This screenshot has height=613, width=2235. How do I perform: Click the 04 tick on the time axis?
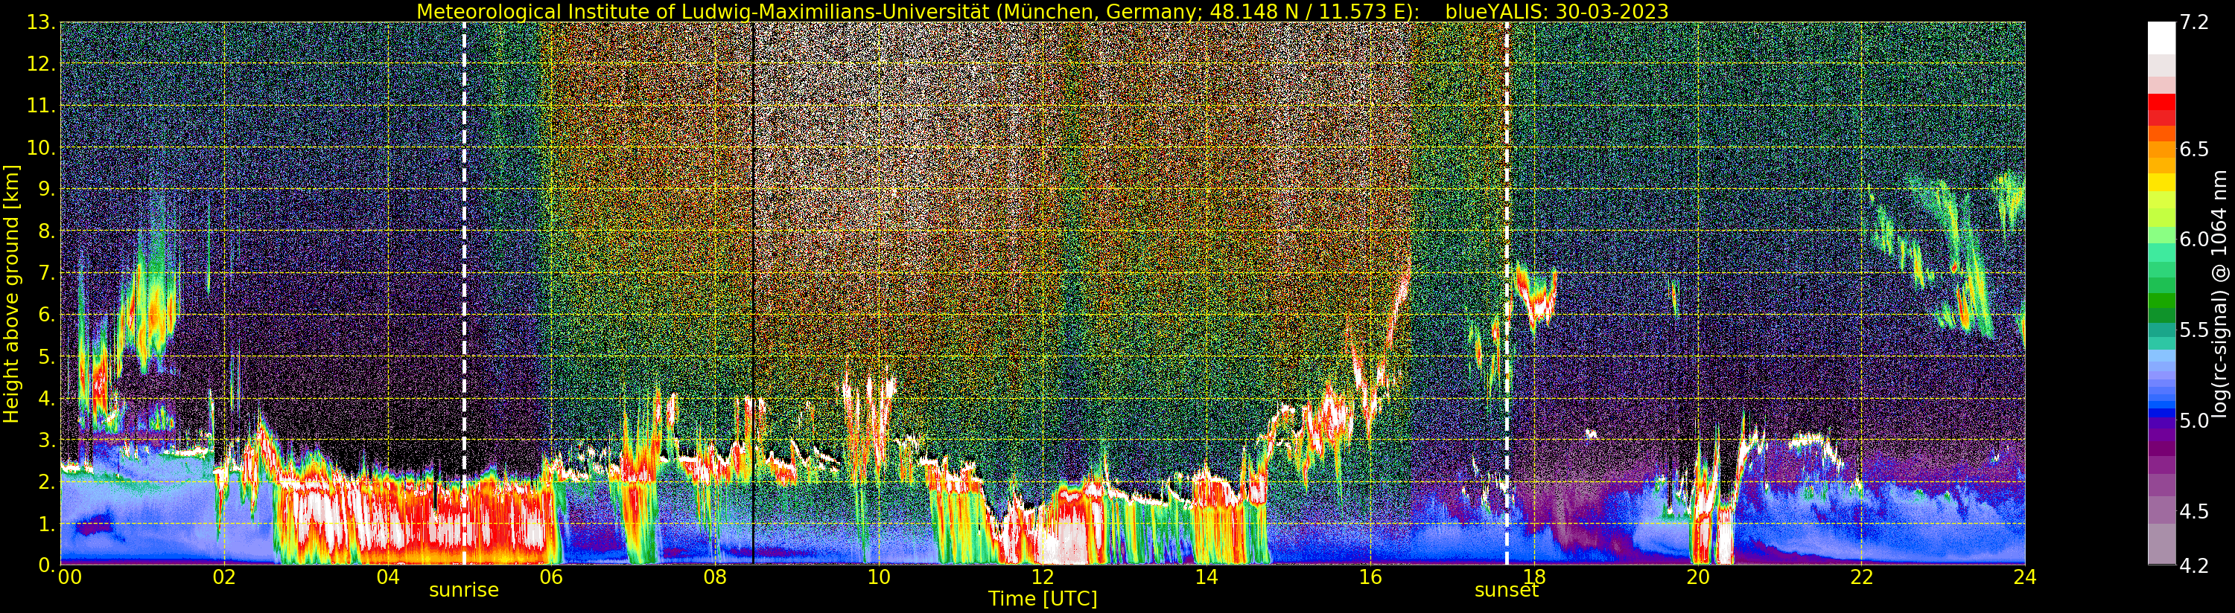[x=388, y=577]
